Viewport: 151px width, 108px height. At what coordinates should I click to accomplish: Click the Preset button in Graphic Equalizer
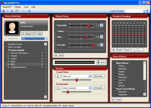pyautogui.click(x=127, y=50)
